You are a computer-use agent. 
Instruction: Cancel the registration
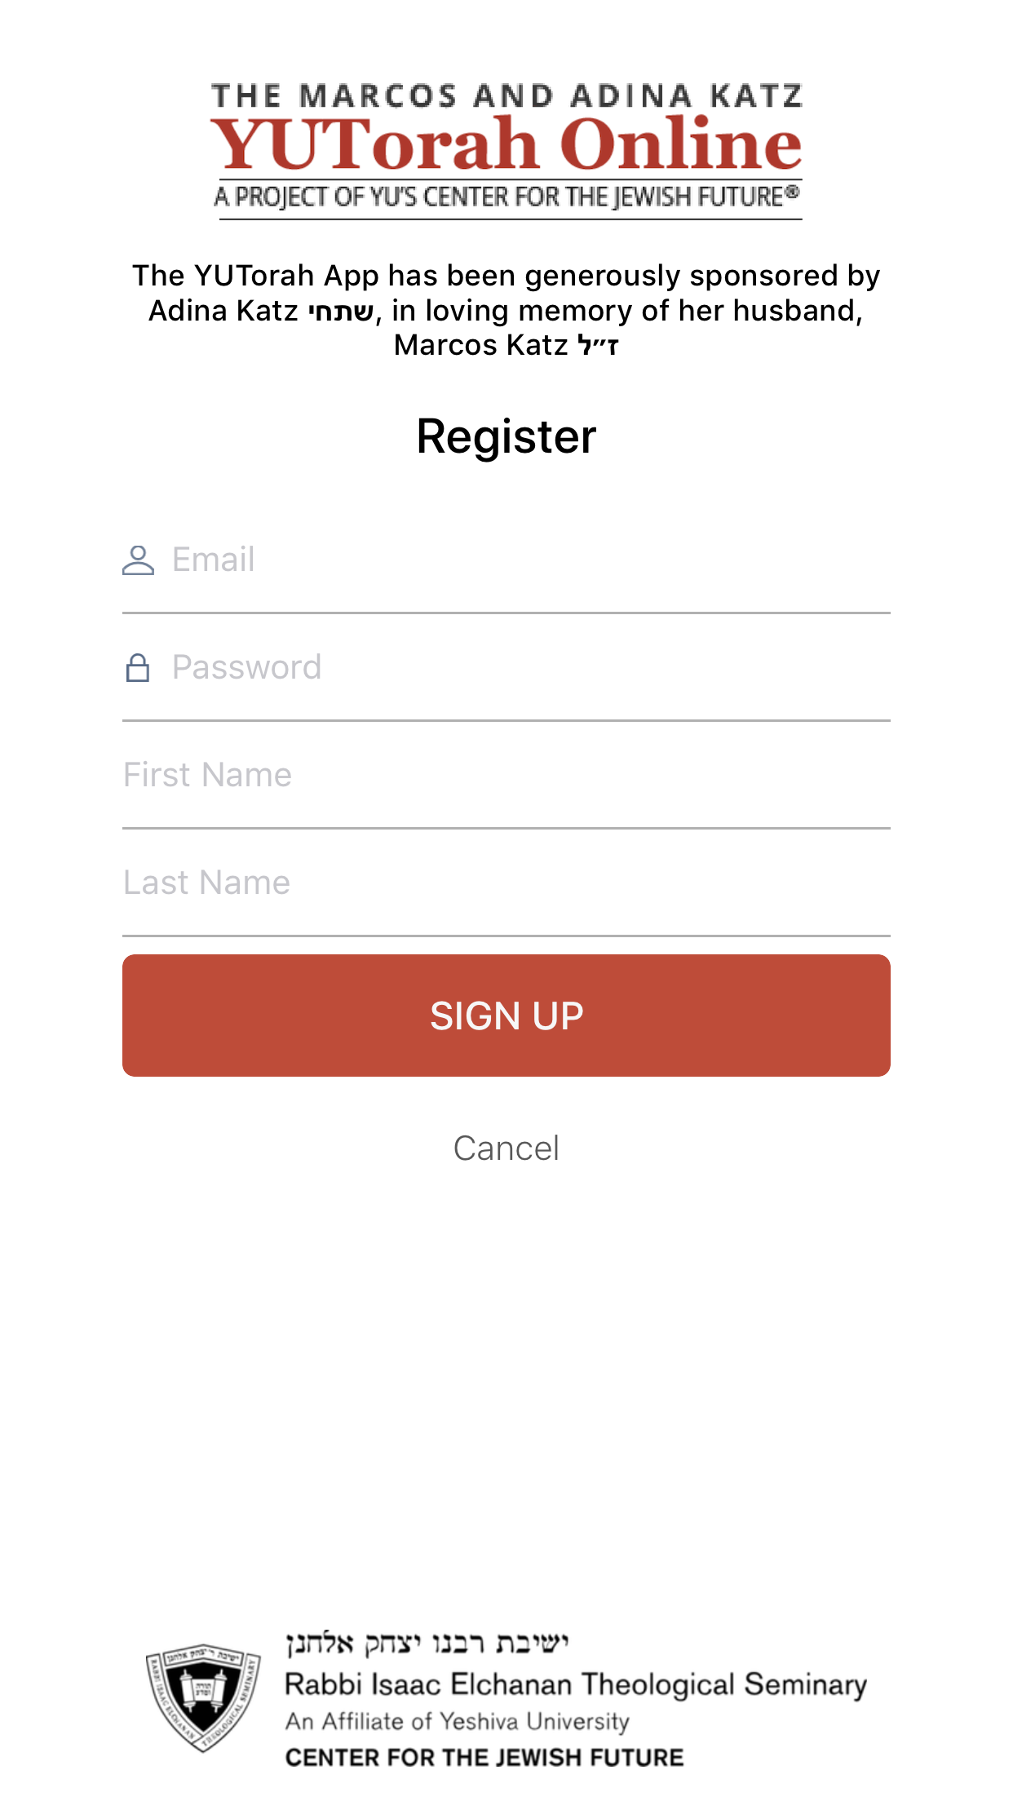[506, 1148]
